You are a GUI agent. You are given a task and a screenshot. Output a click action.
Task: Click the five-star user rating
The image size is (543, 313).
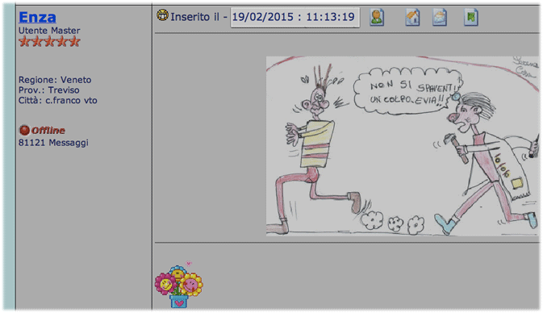point(49,42)
